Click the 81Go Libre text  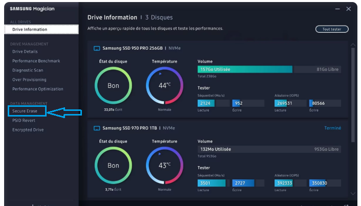tap(327, 70)
